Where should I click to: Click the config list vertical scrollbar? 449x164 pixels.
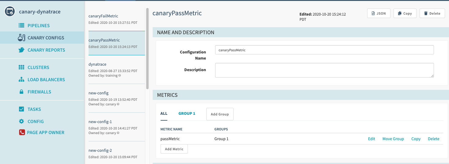[x=147, y=49]
